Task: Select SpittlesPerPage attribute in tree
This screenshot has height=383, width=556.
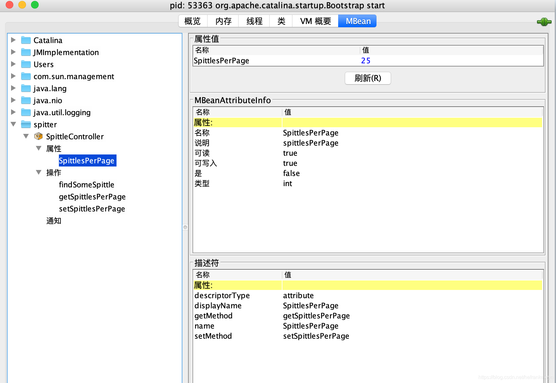Action: coord(87,160)
